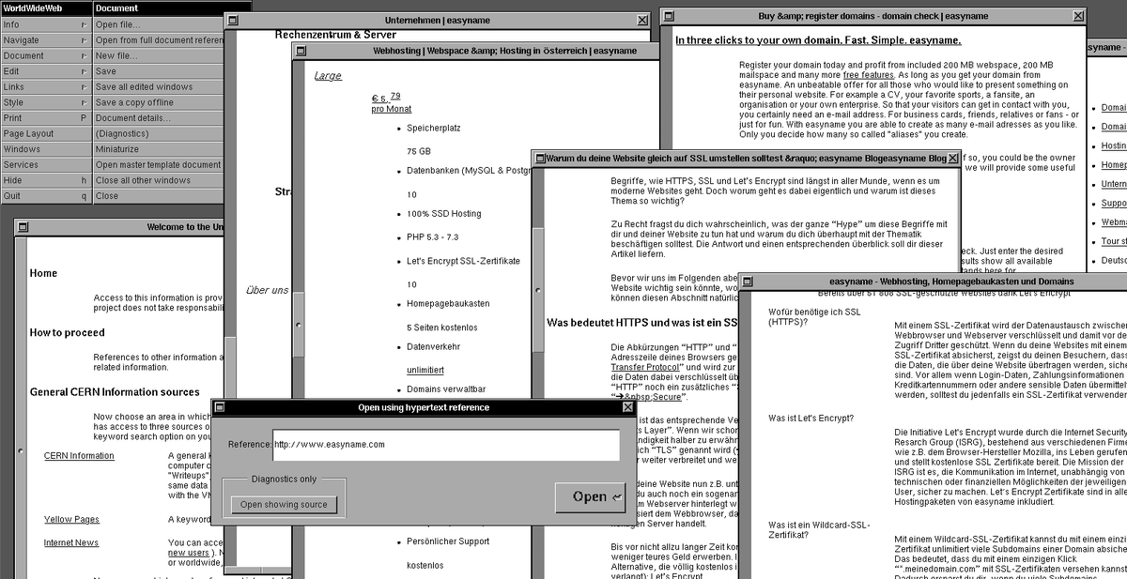The width and height of the screenshot is (1127, 579).
Task: Click Save in the Document menu
Action: pyautogui.click(x=158, y=71)
